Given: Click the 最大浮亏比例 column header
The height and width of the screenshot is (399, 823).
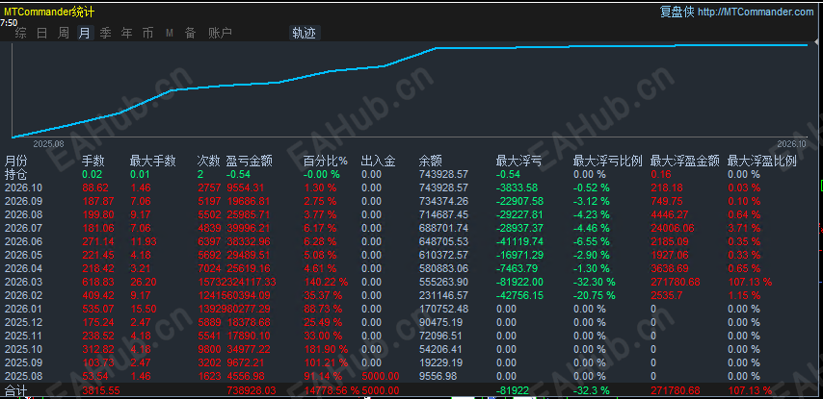Looking at the screenshot, I should coord(608,161).
